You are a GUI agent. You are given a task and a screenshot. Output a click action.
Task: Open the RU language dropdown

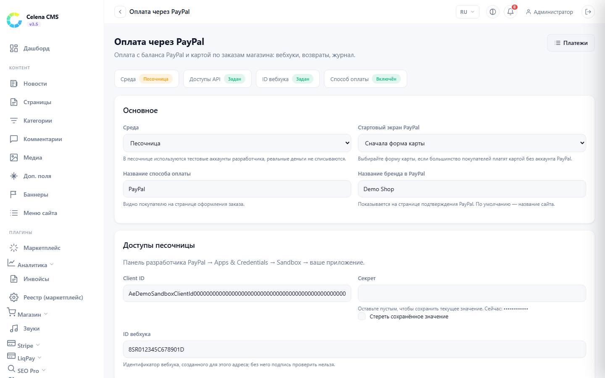tap(468, 12)
